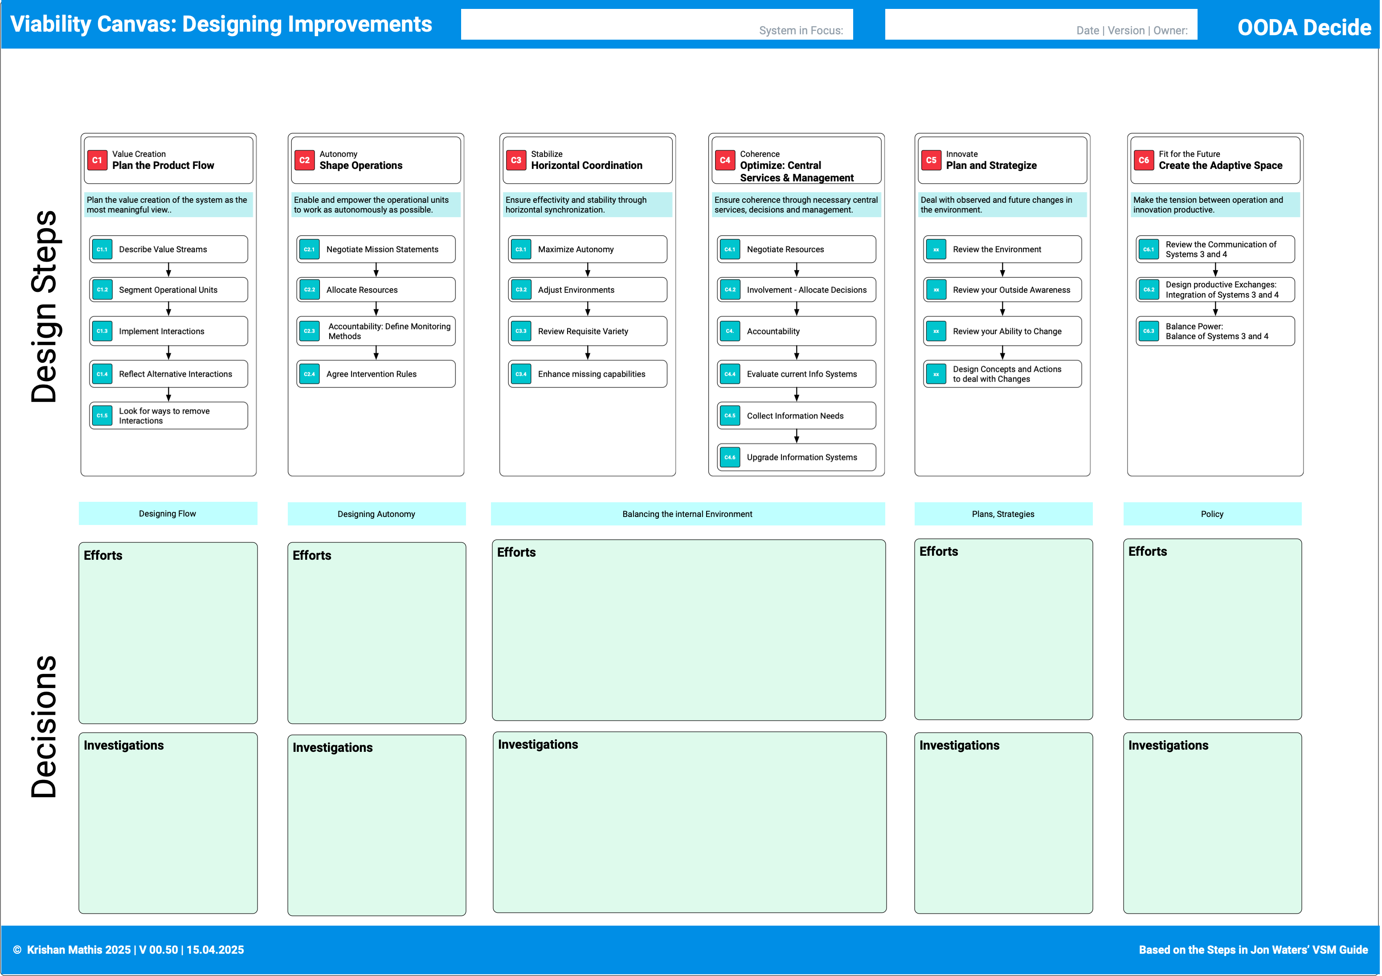The image size is (1382, 976).
Task: Click the Plans, Strategies label
Action: pos(1003,514)
